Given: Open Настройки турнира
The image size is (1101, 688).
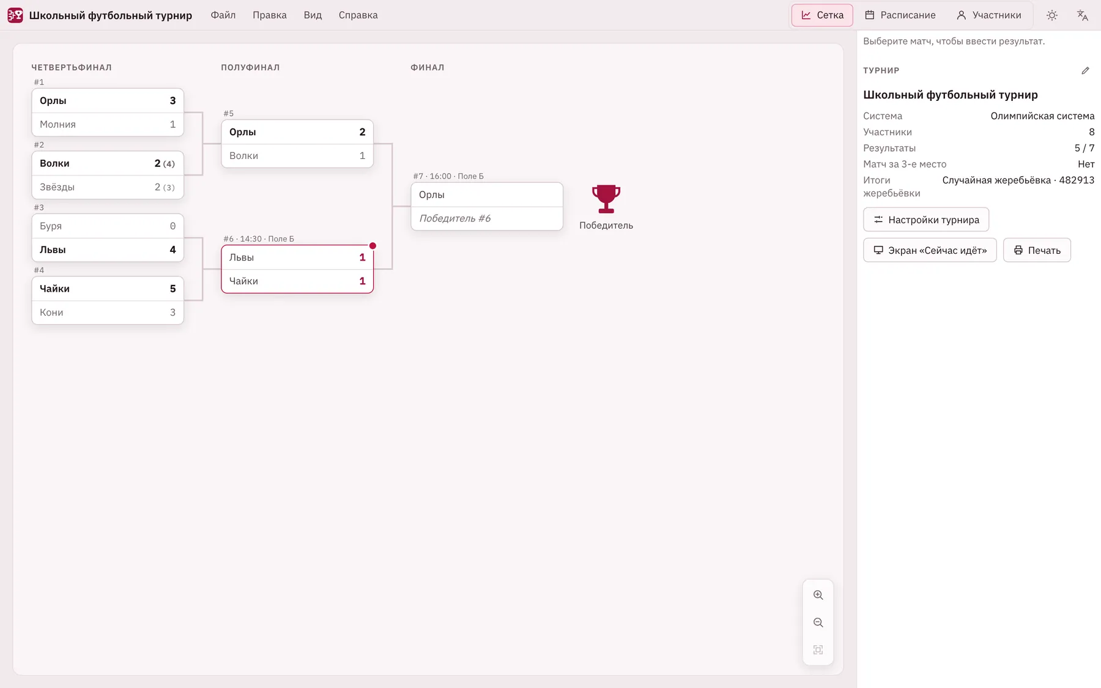Looking at the screenshot, I should (x=926, y=220).
